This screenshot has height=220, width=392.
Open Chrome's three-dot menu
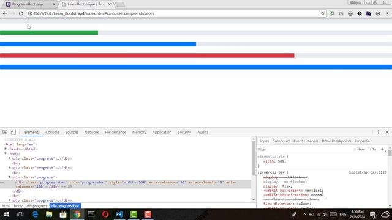[x=387, y=13]
